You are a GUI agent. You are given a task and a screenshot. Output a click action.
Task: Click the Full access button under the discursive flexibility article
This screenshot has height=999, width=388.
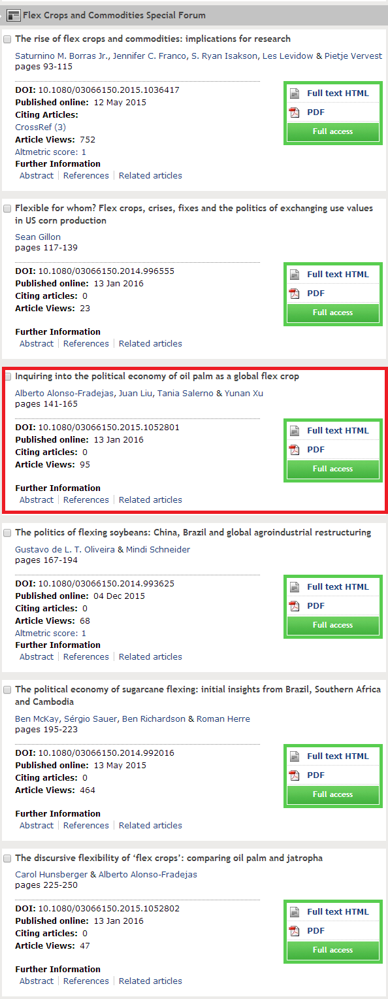tap(333, 950)
